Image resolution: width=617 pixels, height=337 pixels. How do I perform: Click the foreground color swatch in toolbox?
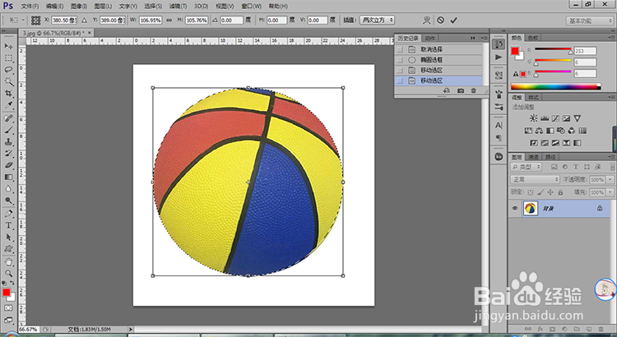coord(6,293)
